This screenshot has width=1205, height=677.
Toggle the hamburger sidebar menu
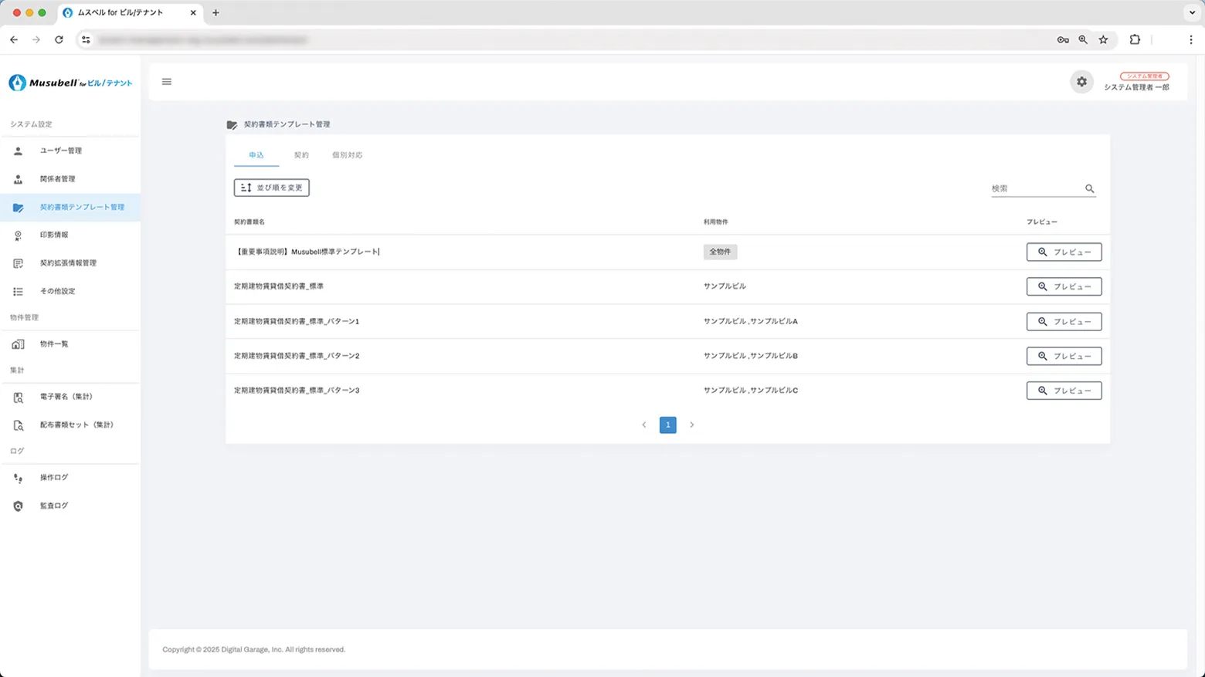(x=166, y=82)
